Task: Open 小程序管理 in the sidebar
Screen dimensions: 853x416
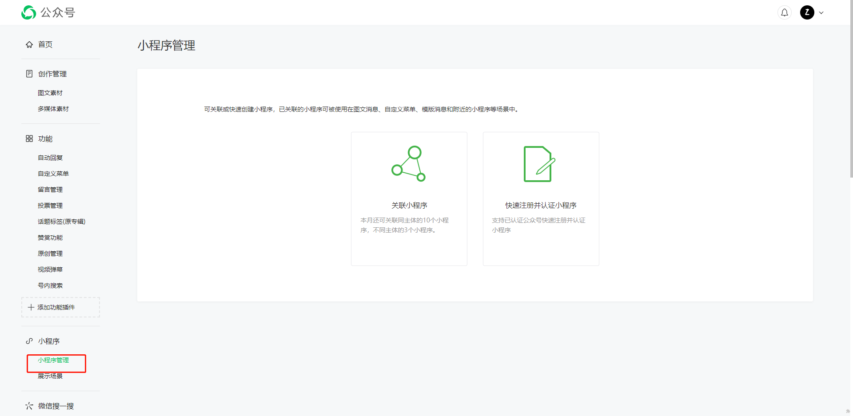Action: pyautogui.click(x=53, y=360)
